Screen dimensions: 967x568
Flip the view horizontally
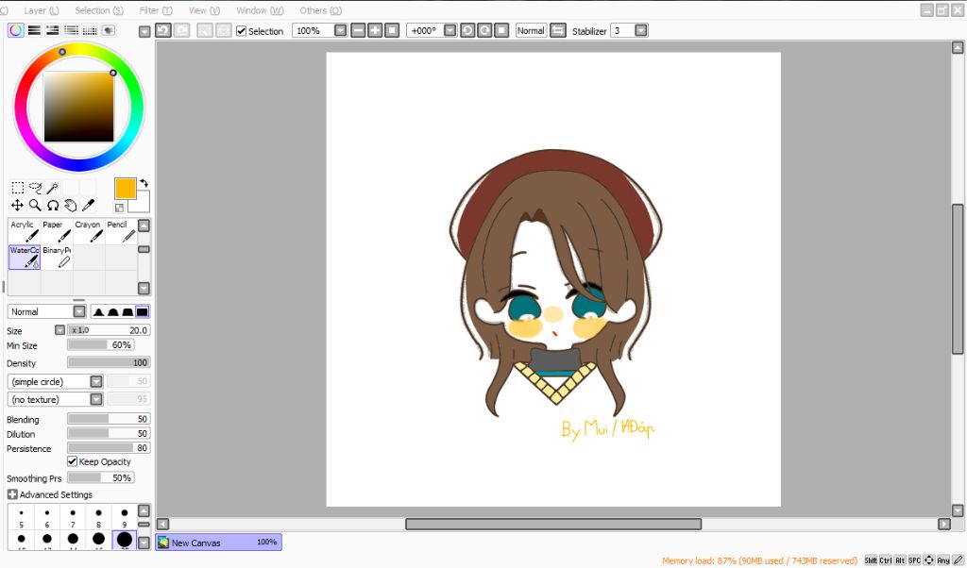[x=557, y=30]
